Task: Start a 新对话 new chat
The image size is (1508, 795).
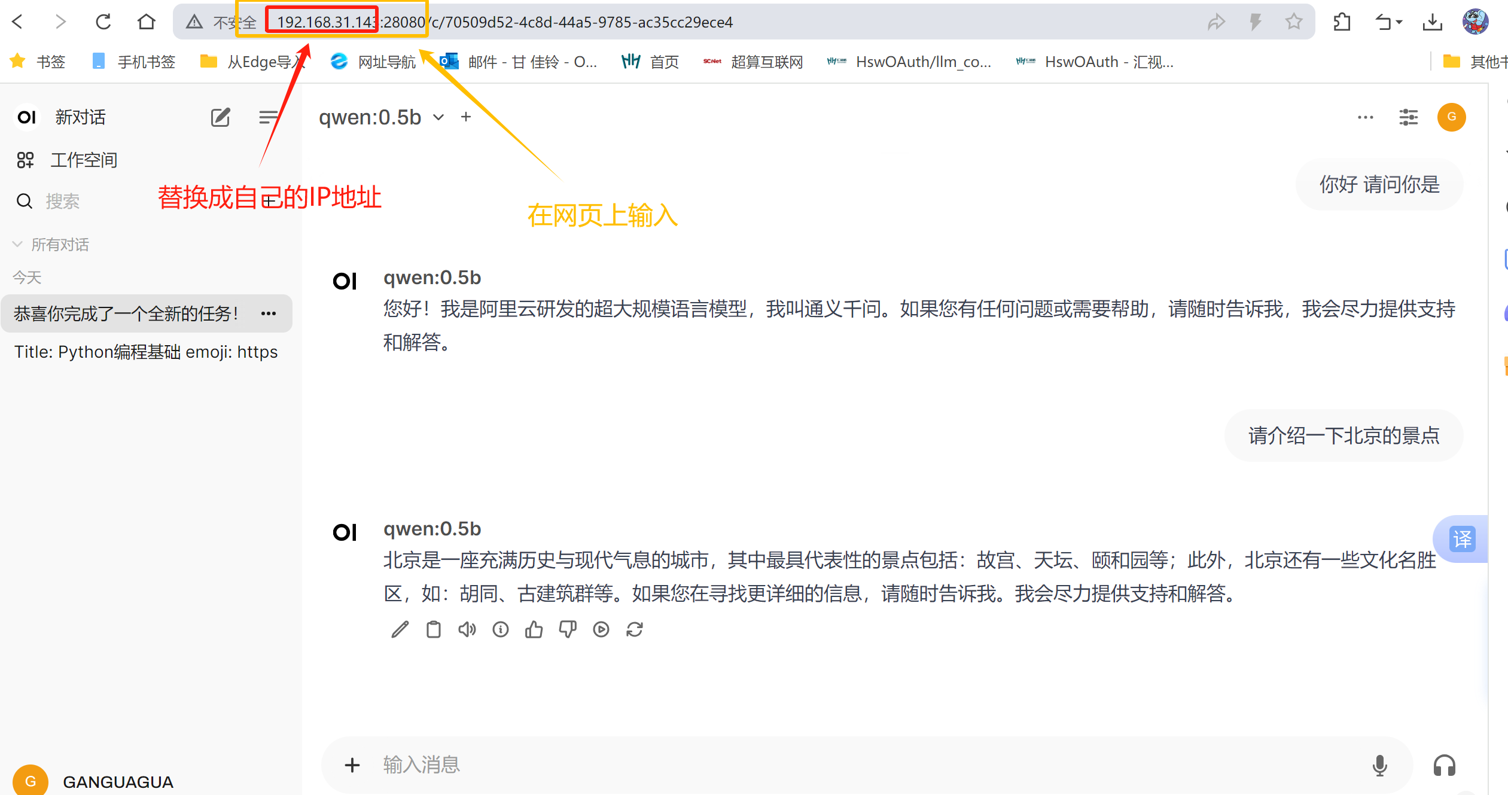Action: click(80, 117)
